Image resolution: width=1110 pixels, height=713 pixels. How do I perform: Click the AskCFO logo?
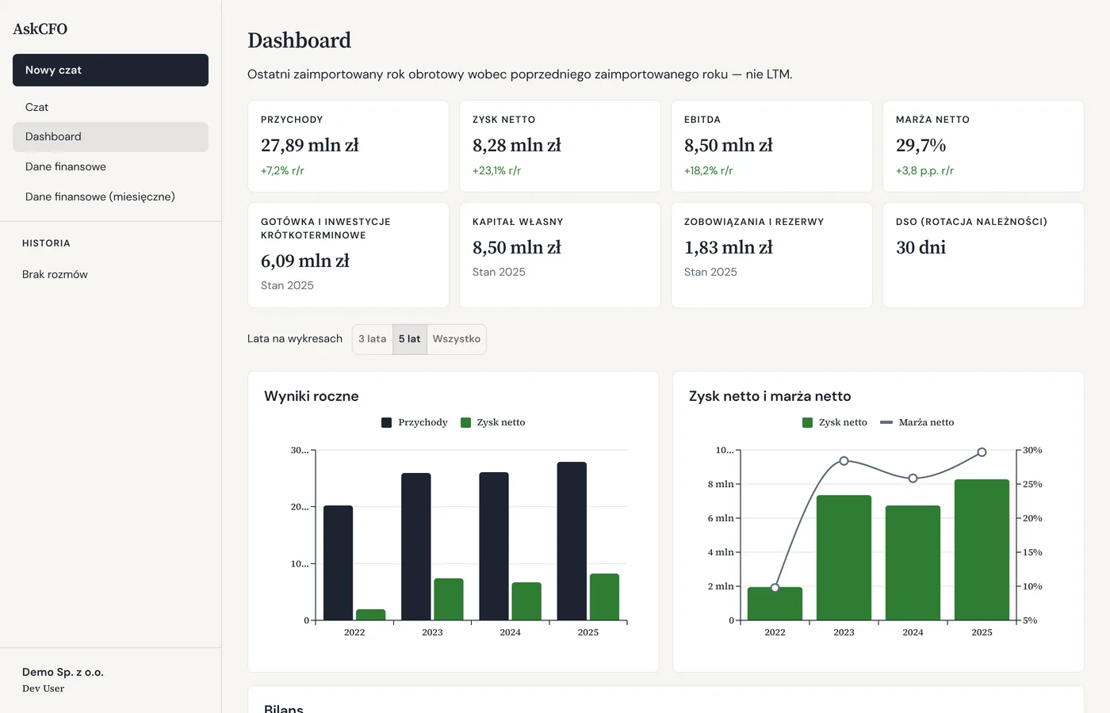40,29
